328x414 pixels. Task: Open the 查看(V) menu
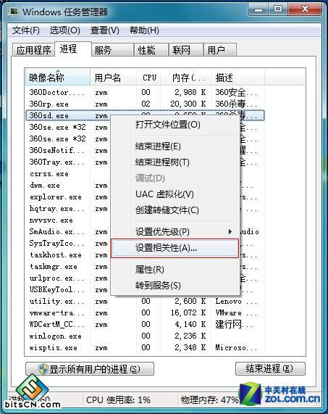click(105, 30)
